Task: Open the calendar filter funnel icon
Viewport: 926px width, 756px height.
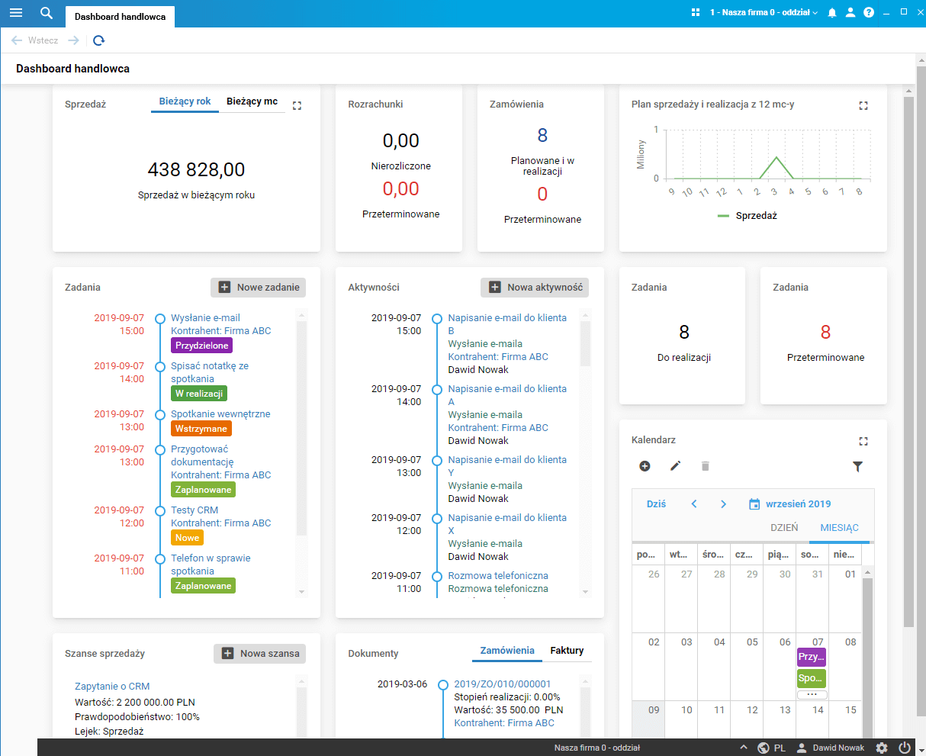Action: point(858,466)
